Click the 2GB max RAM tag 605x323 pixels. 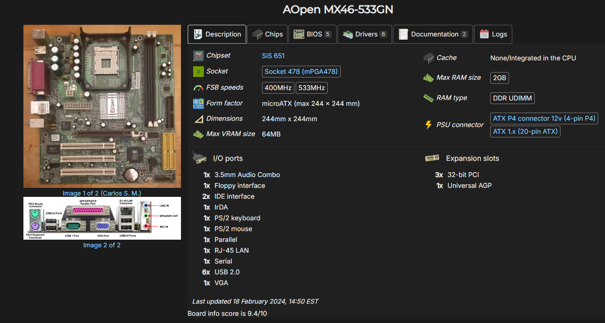click(500, 77)
